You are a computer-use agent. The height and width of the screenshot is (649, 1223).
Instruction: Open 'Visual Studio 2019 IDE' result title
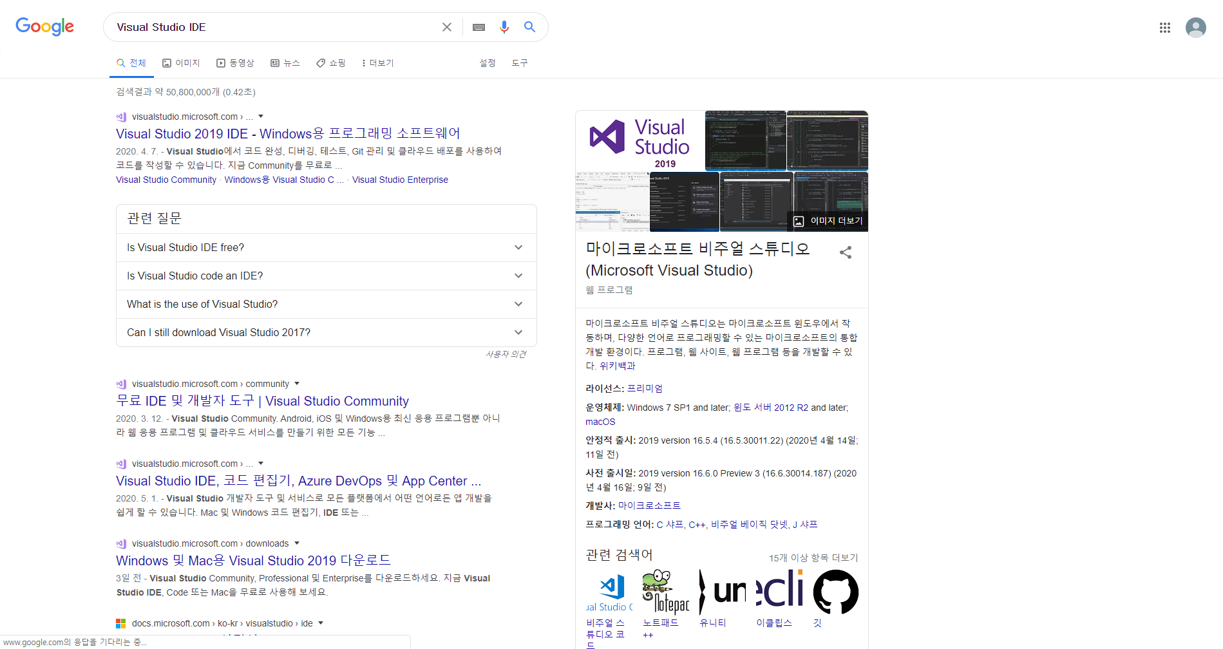coord(288,134)
